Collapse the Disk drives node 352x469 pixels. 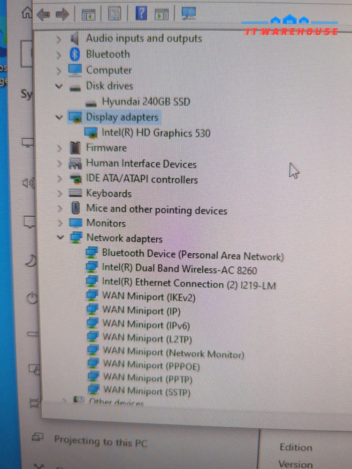(59, 86)
